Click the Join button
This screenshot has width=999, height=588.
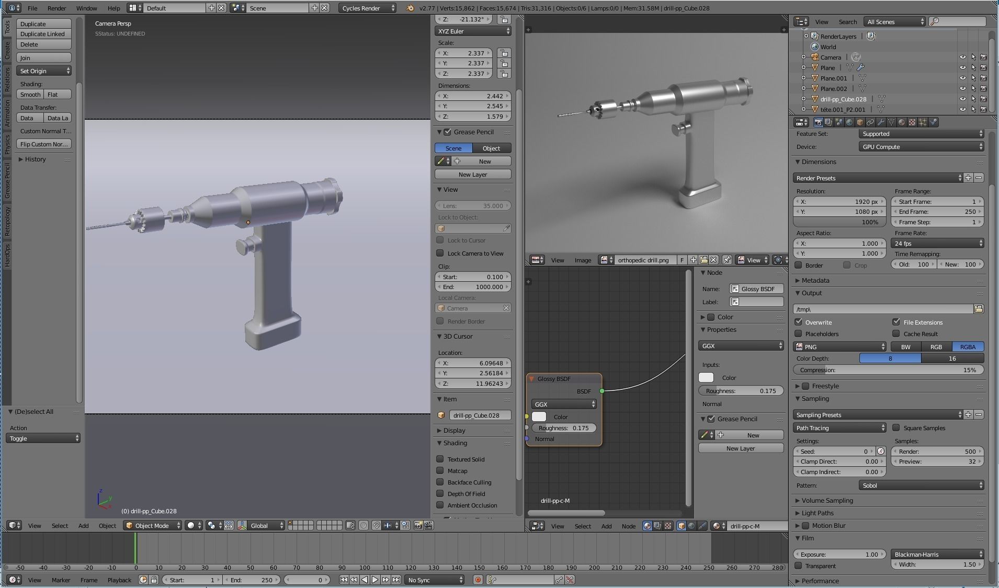[x=44, y=57]
